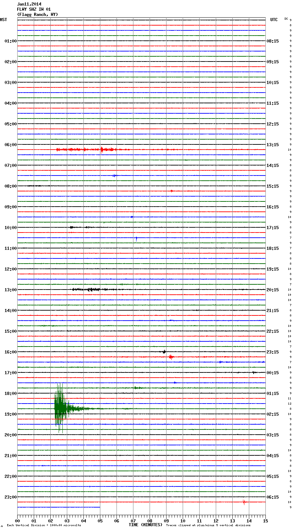The image size is (293, 530).
Task: Click the 23:15 UTC label
Action: click(x=273, y=352)
